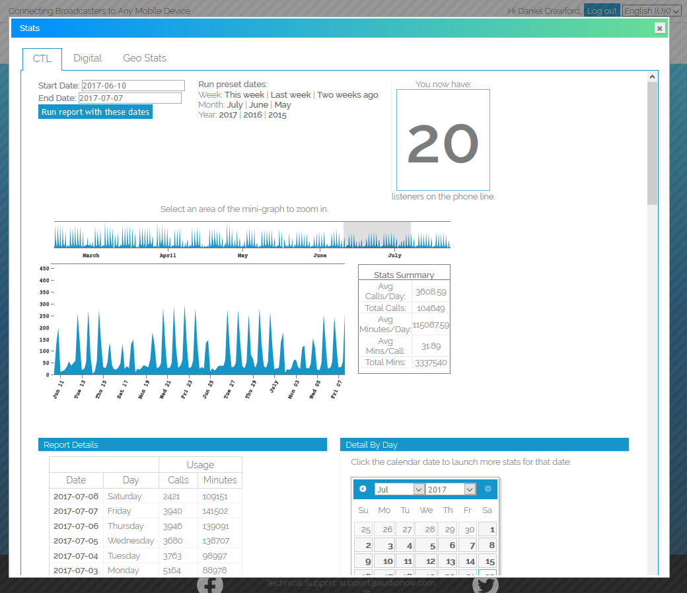This screenshot has width=687, height=593.
Task: Select the 2015 year preset
Action: [277, 115]
